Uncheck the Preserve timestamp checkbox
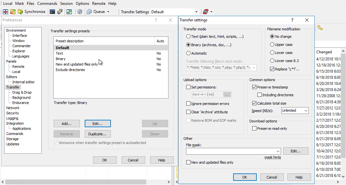 point(254,87)
